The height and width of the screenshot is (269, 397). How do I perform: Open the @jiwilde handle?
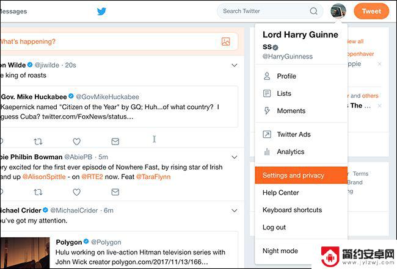tap(47, 65)
